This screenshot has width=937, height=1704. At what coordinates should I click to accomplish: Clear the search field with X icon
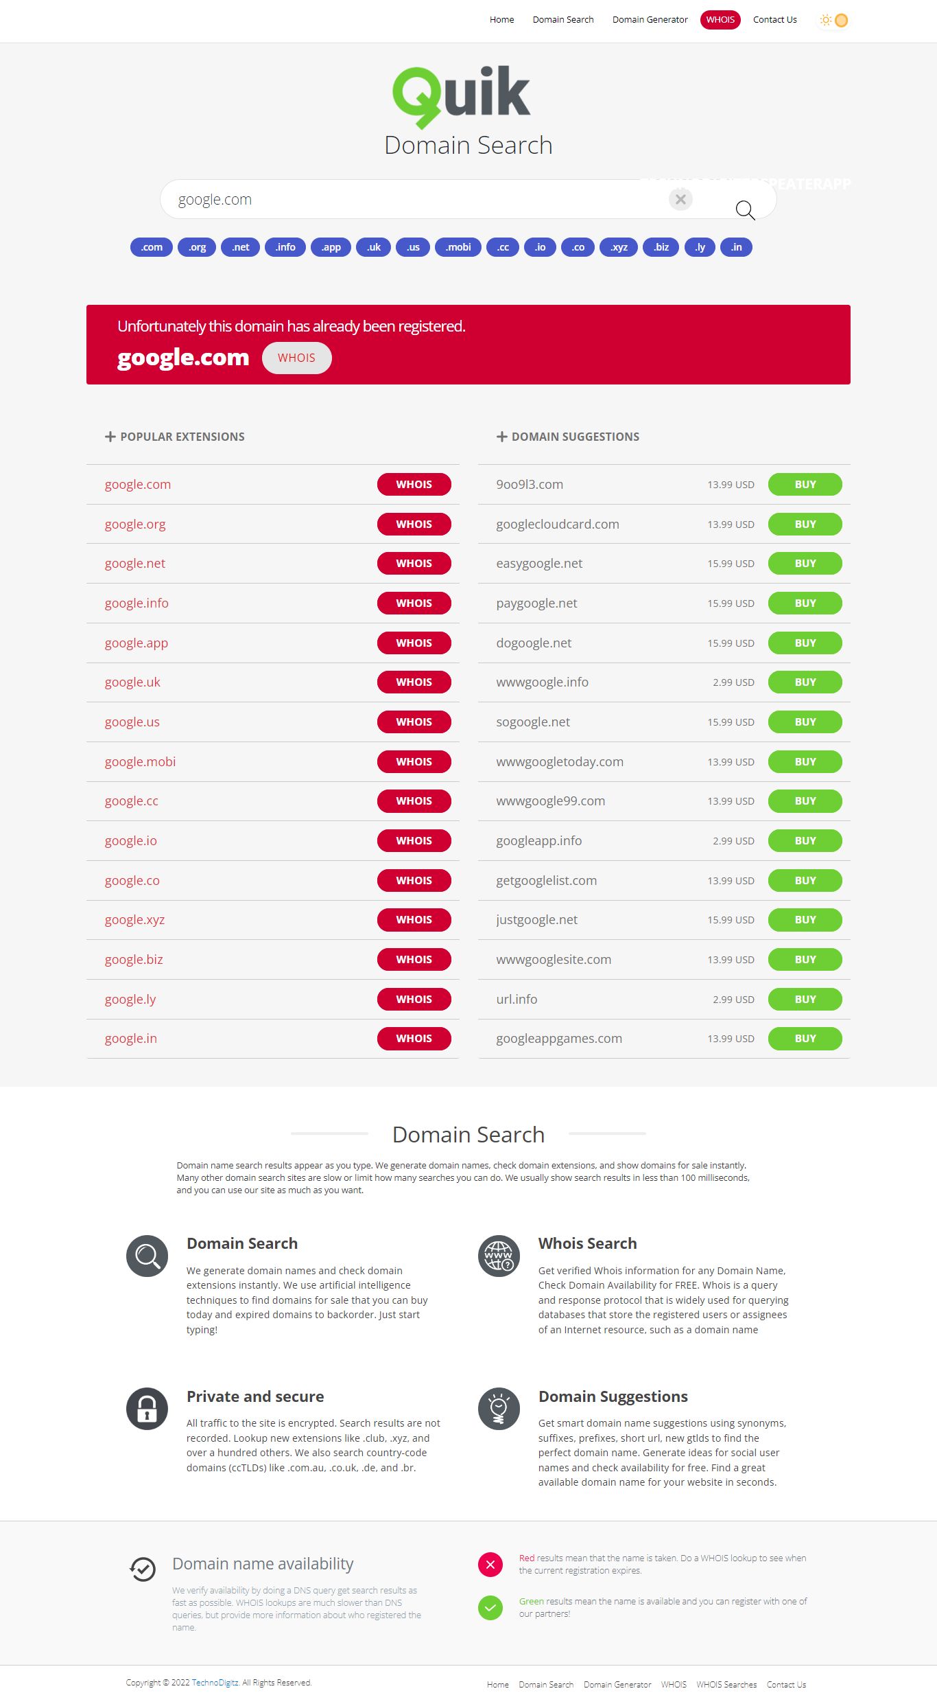[680, 200]
